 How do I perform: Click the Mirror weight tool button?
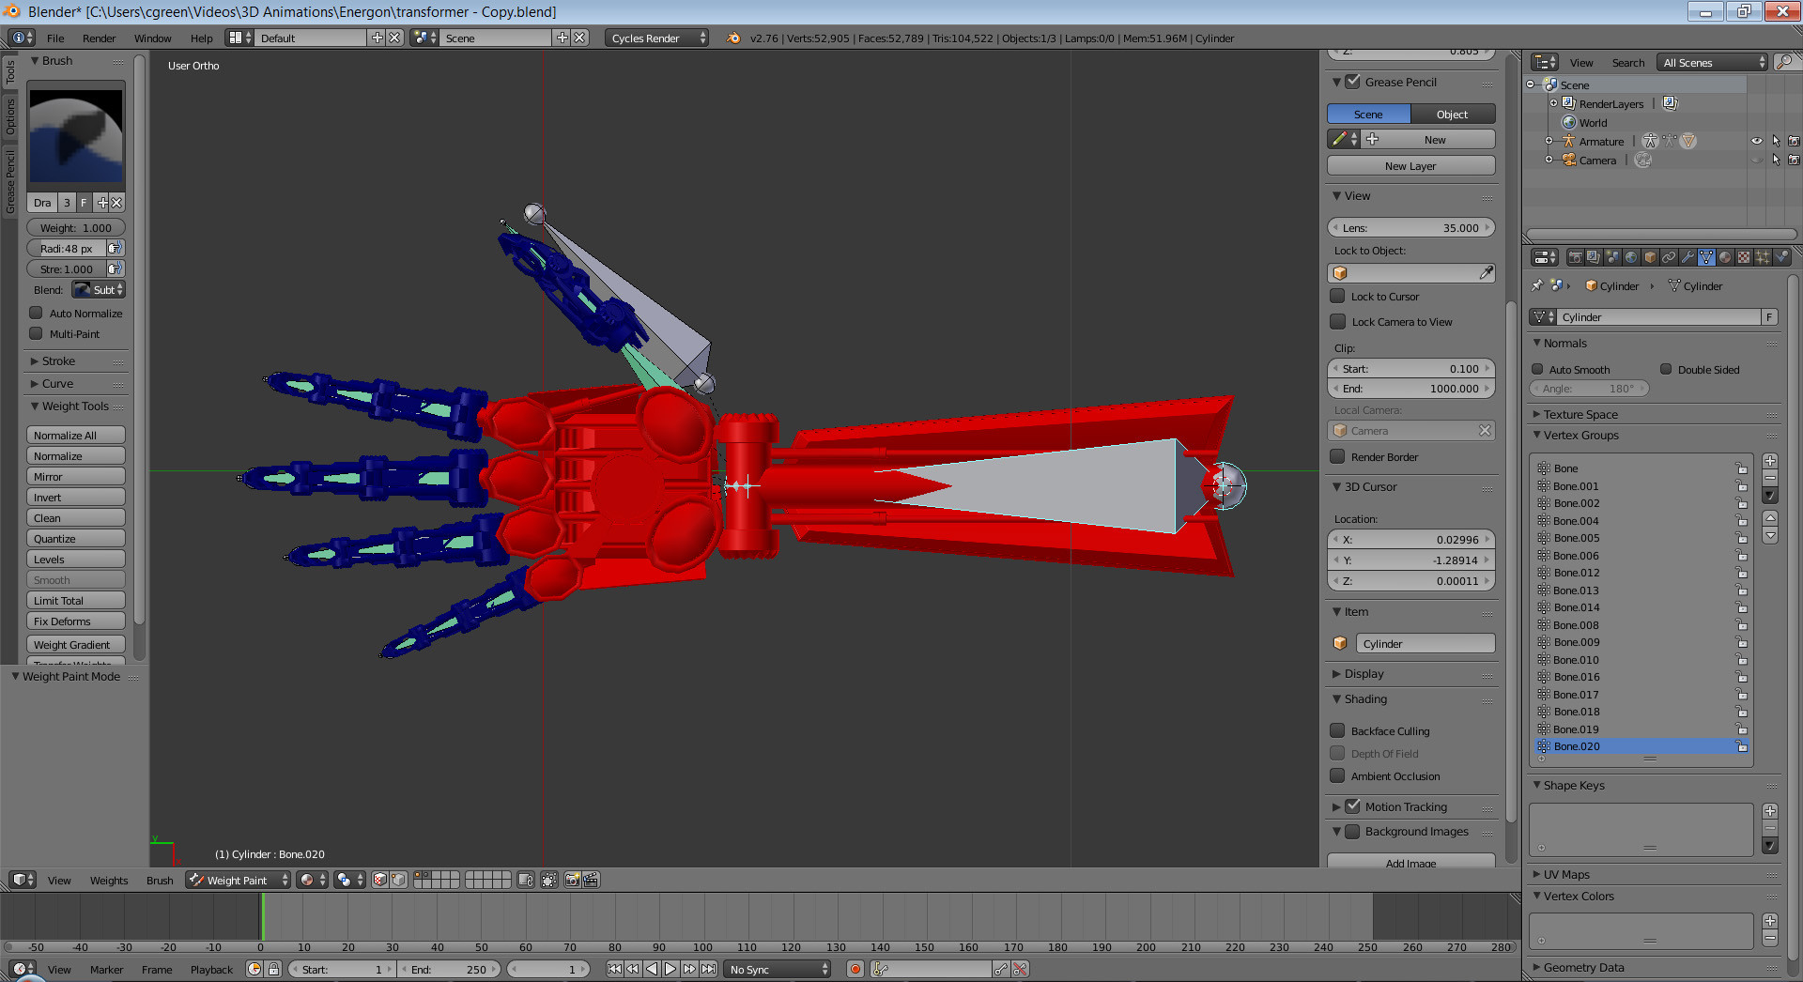(76, 476)
